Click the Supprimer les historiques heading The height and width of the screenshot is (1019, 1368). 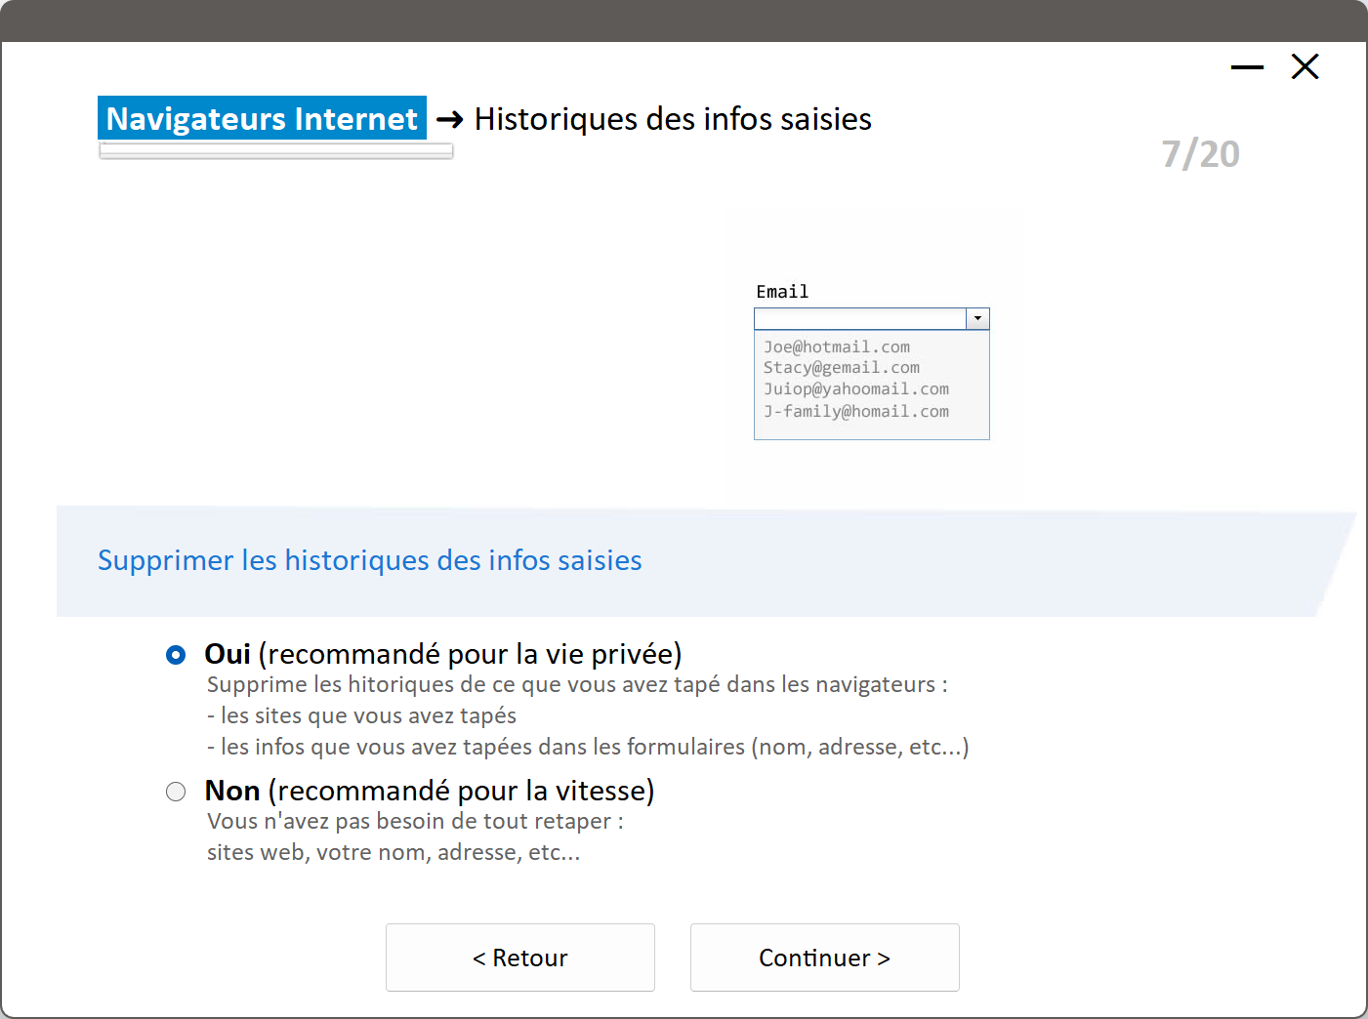click(x=369, y=560)
